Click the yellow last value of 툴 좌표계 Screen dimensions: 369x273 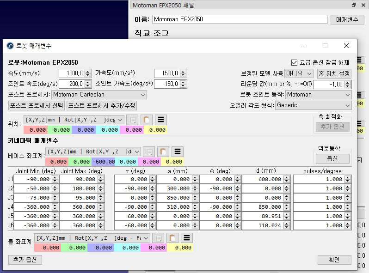[180, 248]
